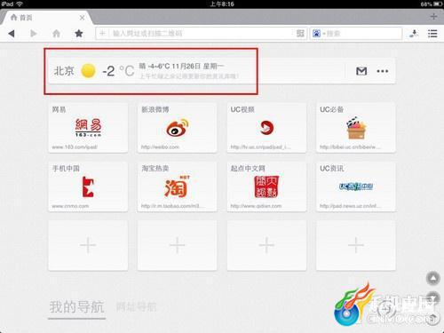This screenshot has width=444, height=333.
Task: Add site in the empty tile under 起点中文网
Action: pyautogui.click(x=266, y=245)
